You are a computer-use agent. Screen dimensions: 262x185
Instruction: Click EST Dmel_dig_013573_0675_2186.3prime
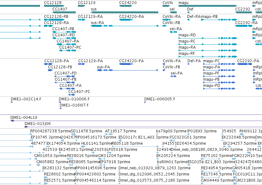pyautogui.click(x=154, y=180)
